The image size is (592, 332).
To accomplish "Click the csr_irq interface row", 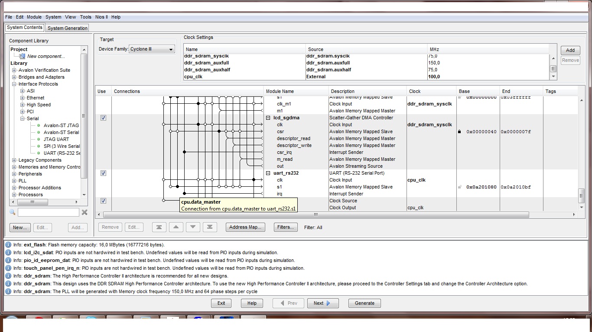I will pyautogui.click(x=284, y=152).
